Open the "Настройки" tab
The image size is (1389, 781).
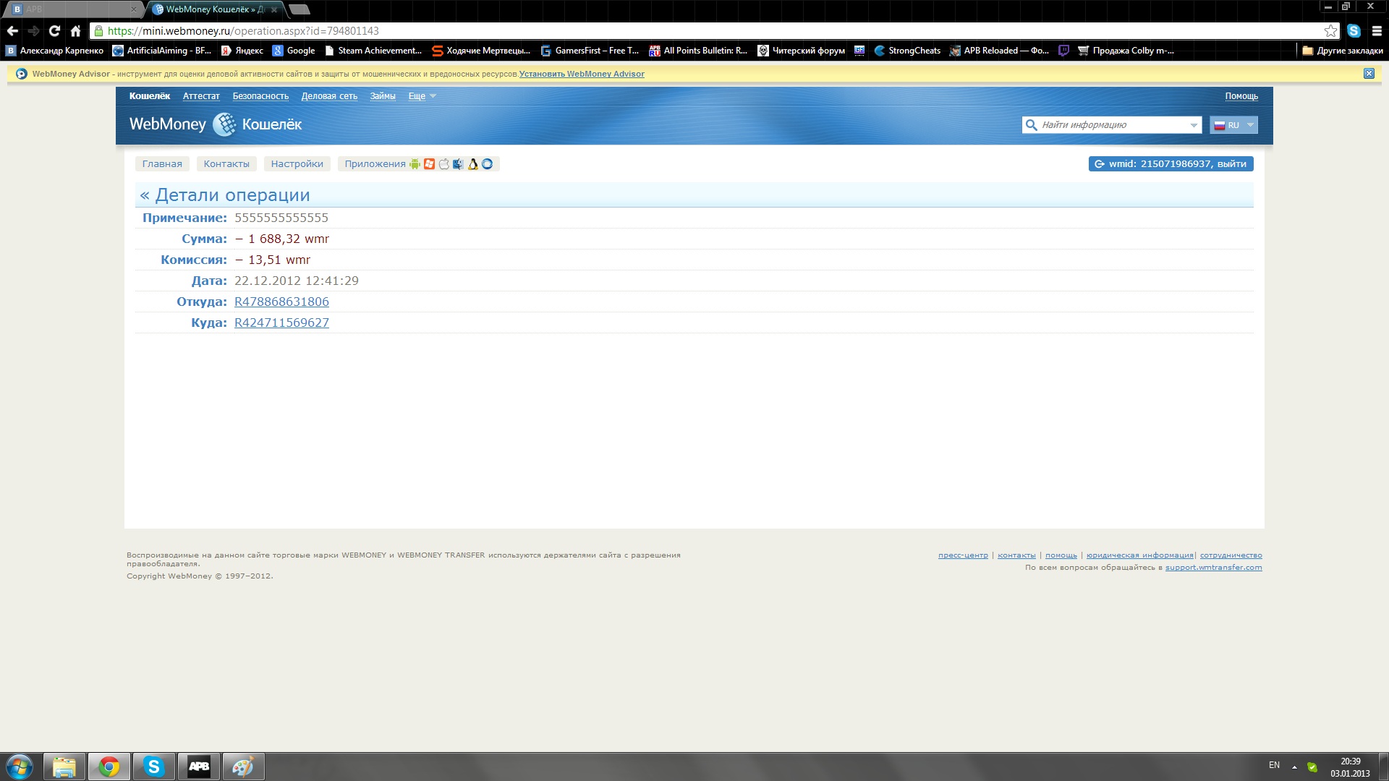(297, 164)
